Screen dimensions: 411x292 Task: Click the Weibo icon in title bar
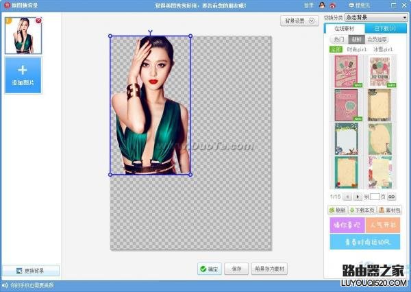[x=333, y=5]
